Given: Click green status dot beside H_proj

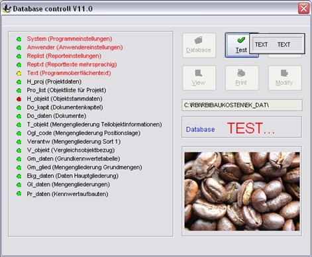Looking at the screenshot, I should point(19,82).
